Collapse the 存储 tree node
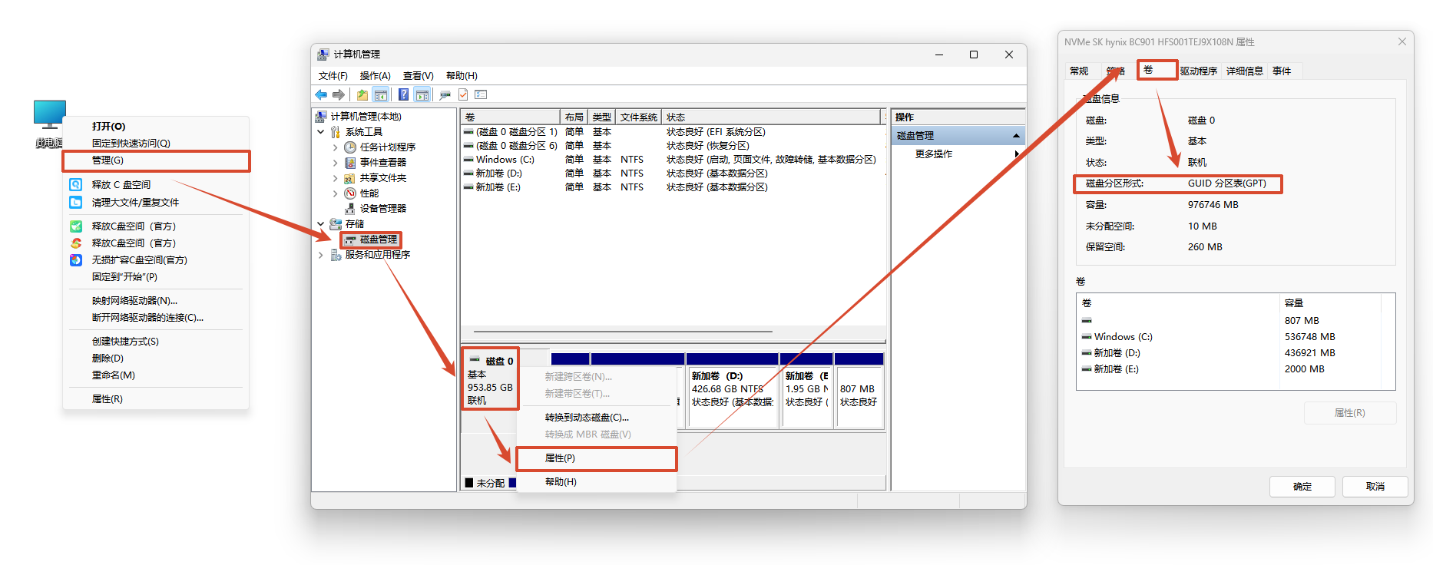1433x565 pixels. (x=321, y=224)
